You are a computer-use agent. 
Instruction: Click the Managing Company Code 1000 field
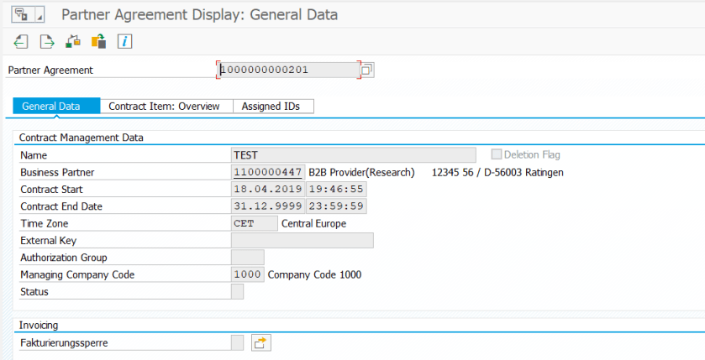coord(247,274)
